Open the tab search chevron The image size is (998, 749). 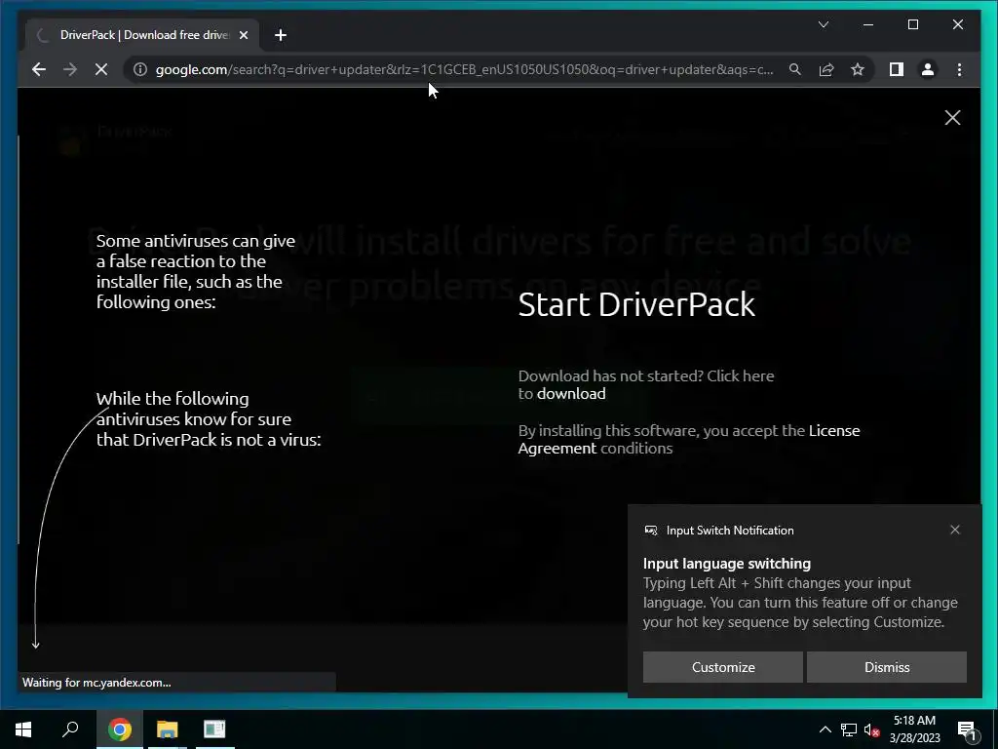click(x=824, y=24)
